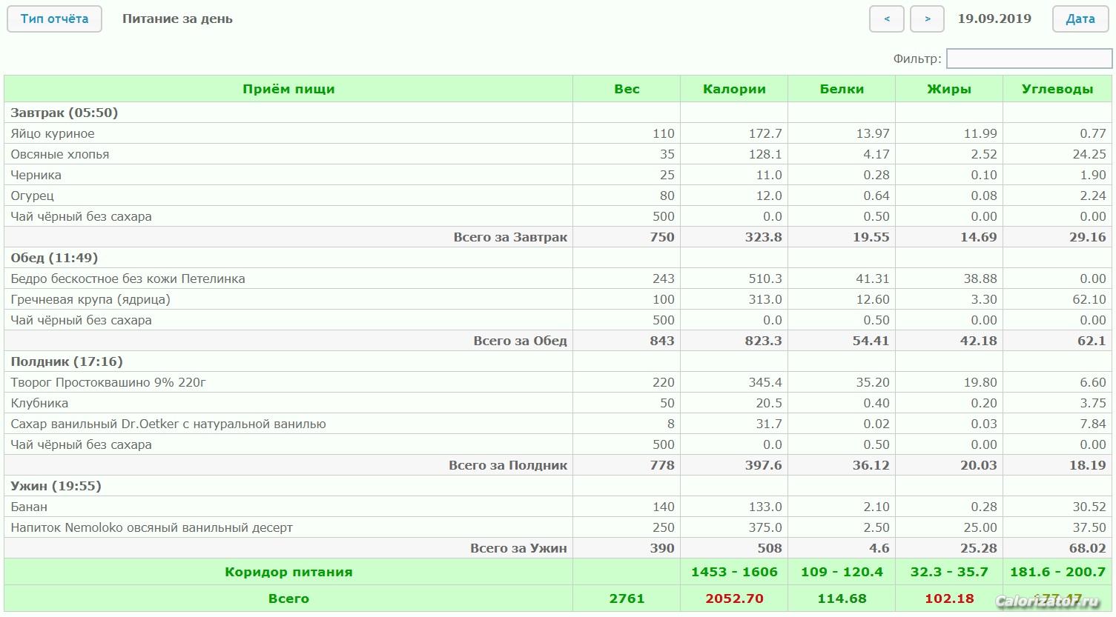Viewport: 1116px width, 617px height.
Task: Click weight value 140 for Банан
Action: click(664, 507)
